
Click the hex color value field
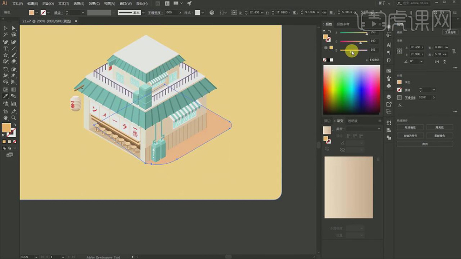tap(374, 60)
